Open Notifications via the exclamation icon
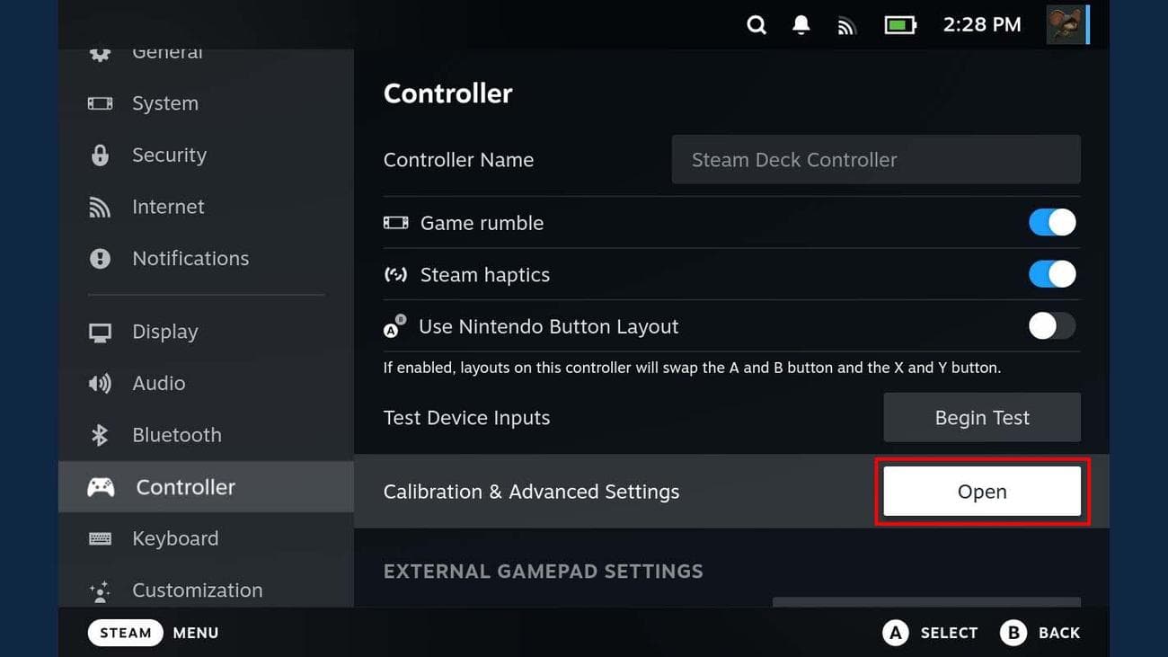The width and height of the screenshot is (1168, 657). (x=100, y=258)
